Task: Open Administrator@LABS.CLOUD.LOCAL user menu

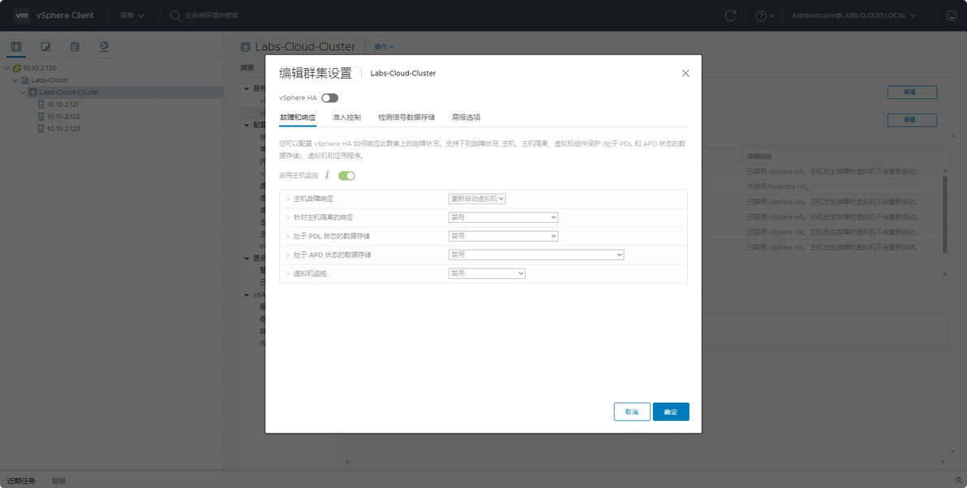Action: pos(853,15)
